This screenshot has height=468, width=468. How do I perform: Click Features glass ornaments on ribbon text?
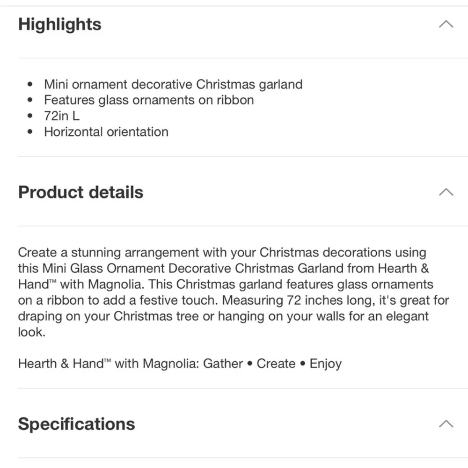(149, 100)
